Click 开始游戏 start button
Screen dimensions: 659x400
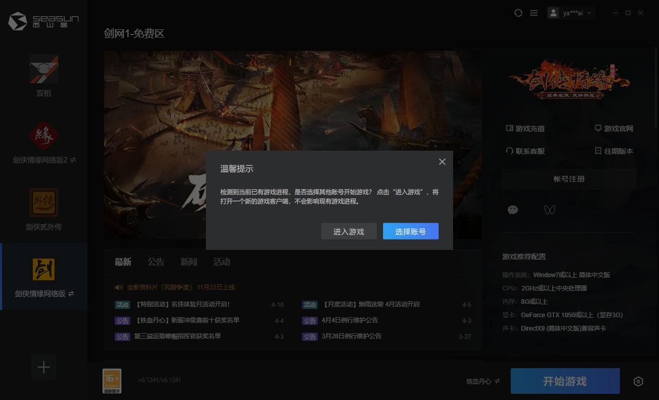pyautogui.click(x=565, y=381)
